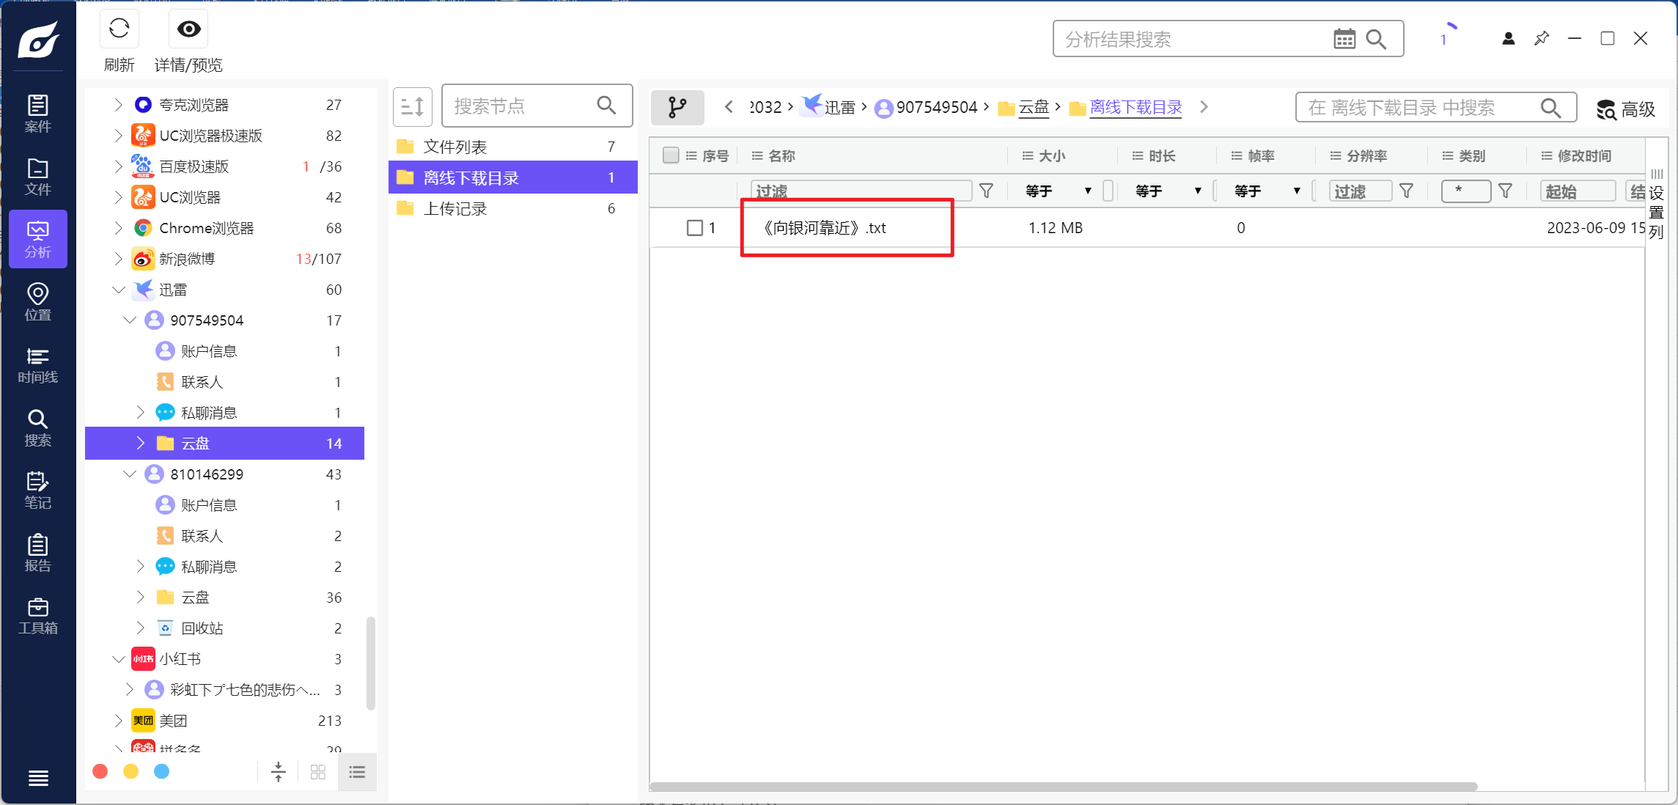The height and width of the screenshot is (805, 1678).
Task: Open 帧率 filter 等于 dropdown
Action: click(1267, 191)
